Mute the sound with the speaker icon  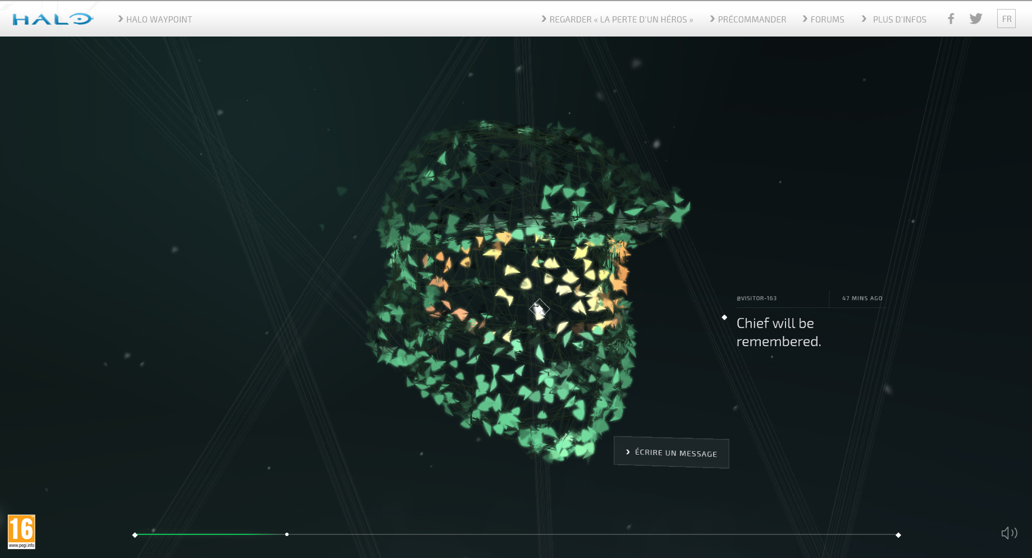[1008, 533]
